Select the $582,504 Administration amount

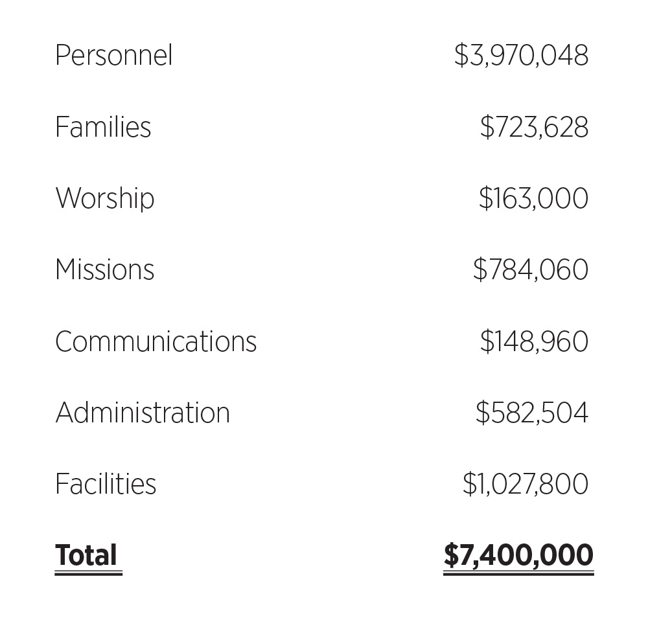coord(532,413)
